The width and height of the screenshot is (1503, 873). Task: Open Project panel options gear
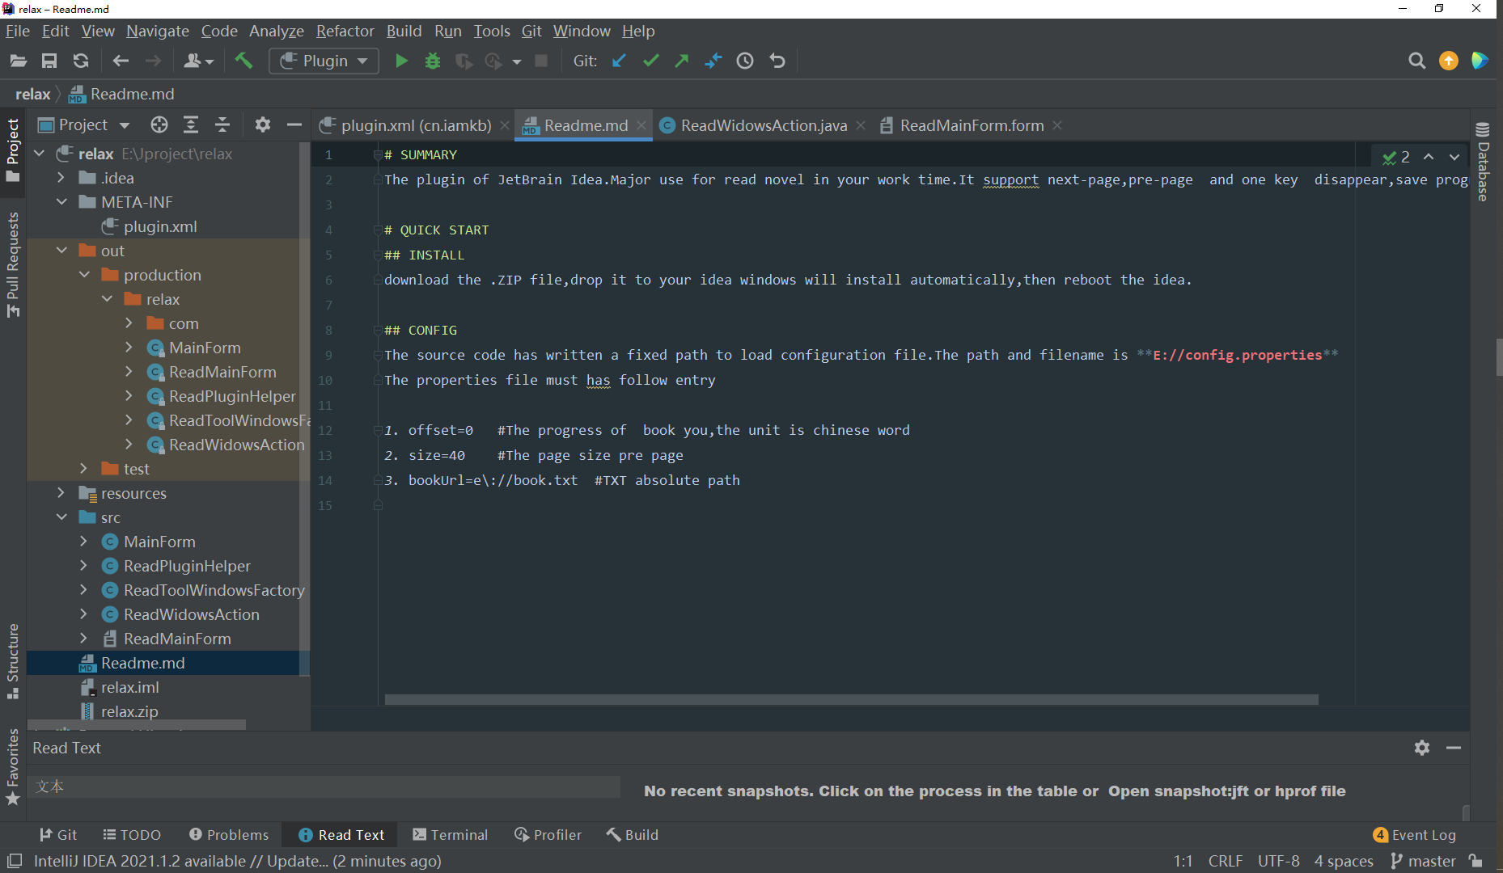(263, 124)
